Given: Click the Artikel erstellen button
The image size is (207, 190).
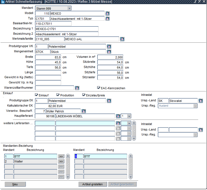Looking at the screenshot, I should (92, 184).
